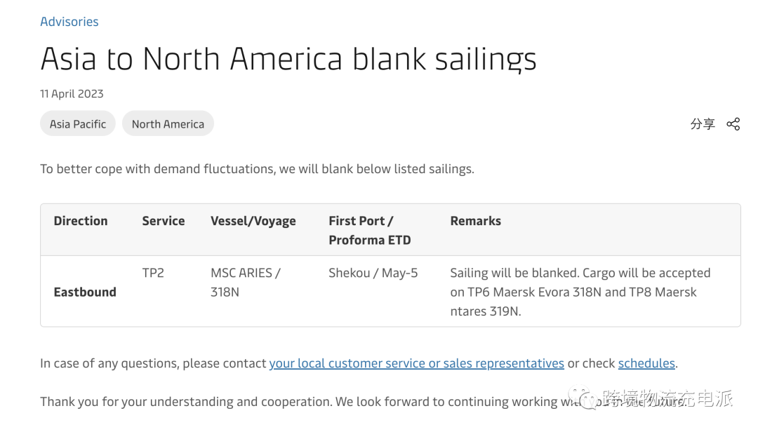The width and height of the screenshot is (758, 432).
Task: Click the 11 April 2023 date text
Action: [72, 94]
